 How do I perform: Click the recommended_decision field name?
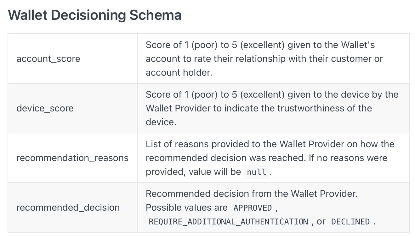click(68, 207)
